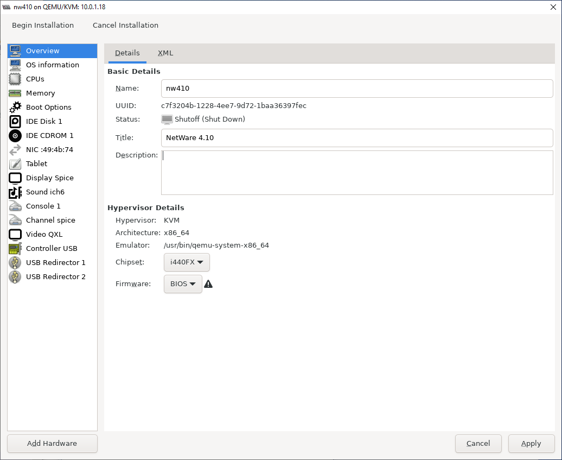Select the IDE Disk 1 row label
Screen dimensions: 562x460
point(44,121)
